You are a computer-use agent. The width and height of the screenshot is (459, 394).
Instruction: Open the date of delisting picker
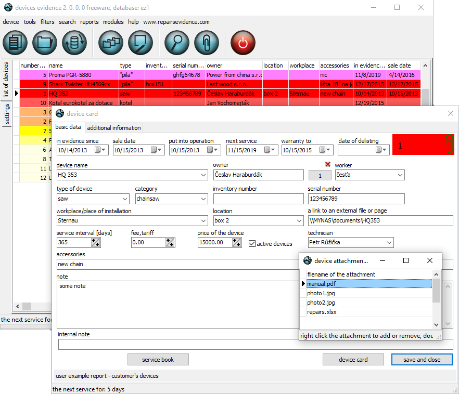tap(381, 150)
